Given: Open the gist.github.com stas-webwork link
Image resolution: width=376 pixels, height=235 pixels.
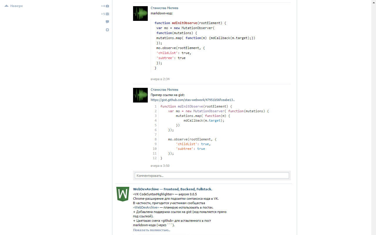Looking at the screenshot, I should [193, 100].
